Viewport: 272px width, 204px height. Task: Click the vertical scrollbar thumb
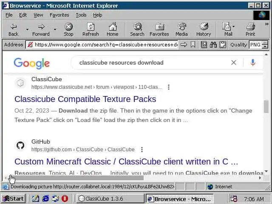pyautogui.click(x=266, y=107)
